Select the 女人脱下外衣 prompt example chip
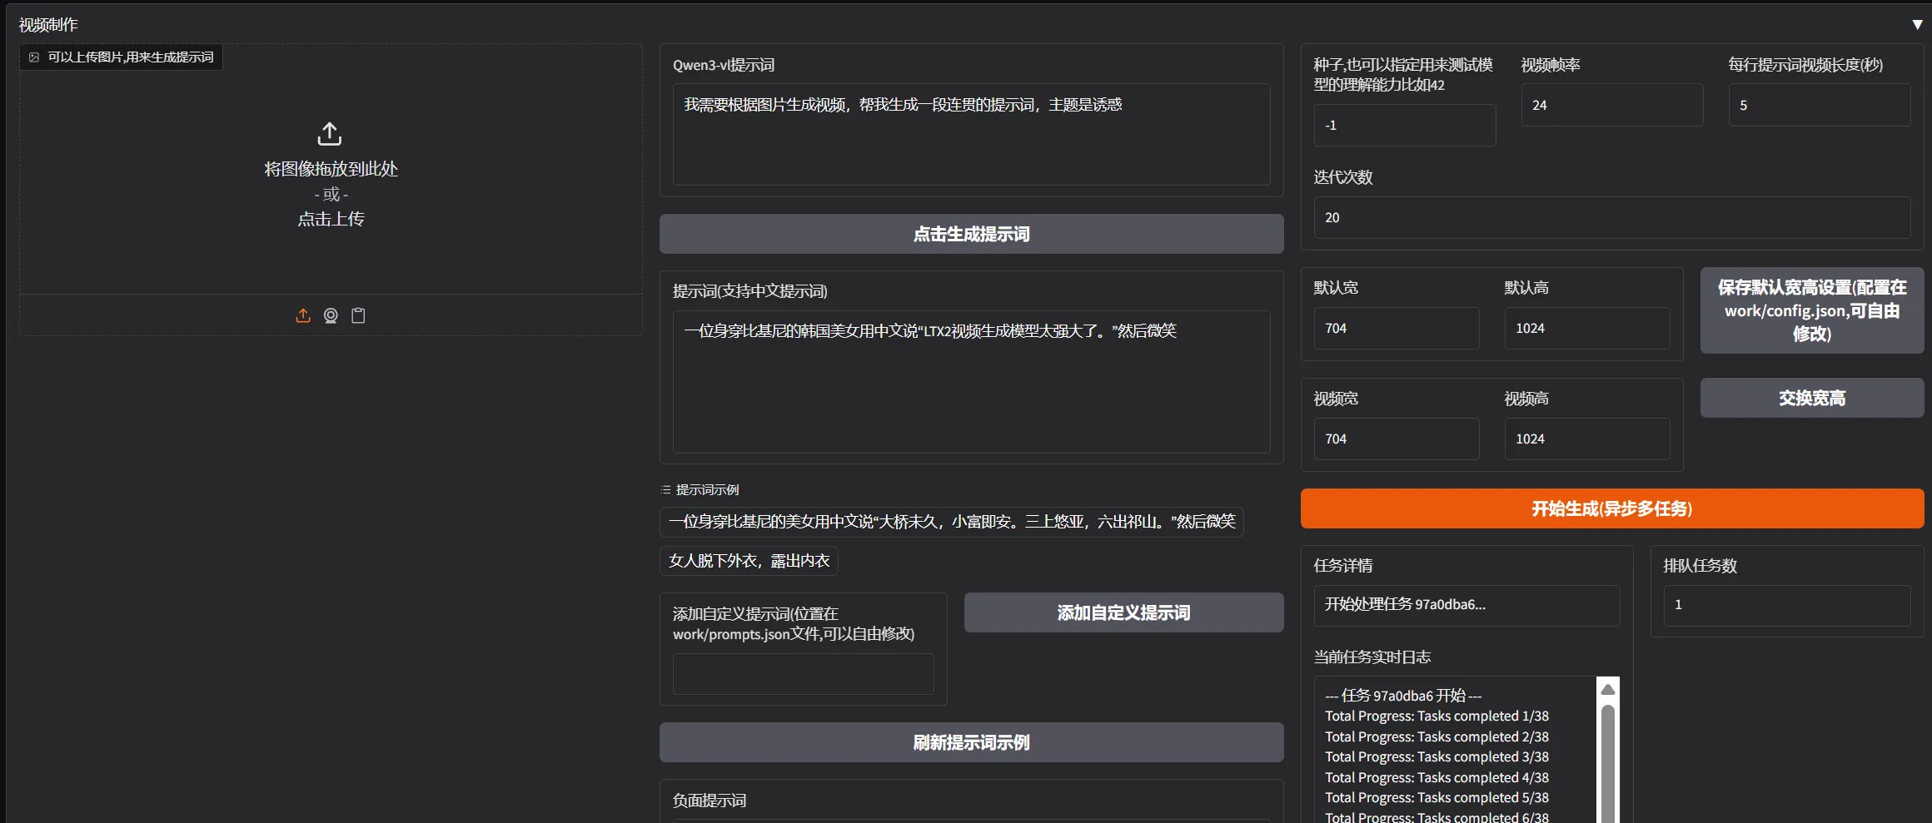Image resolution: width=1932 pixels, height=823 pixels. [748, 561]
